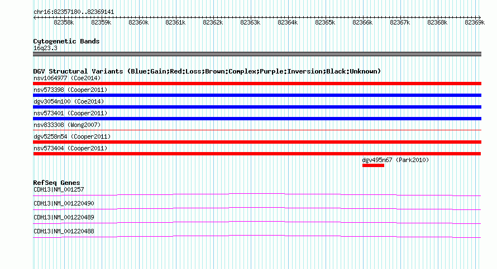Screen dimensions: 497x269
Task: Click the 82360k ruler tick label
Action: point(138,22)
